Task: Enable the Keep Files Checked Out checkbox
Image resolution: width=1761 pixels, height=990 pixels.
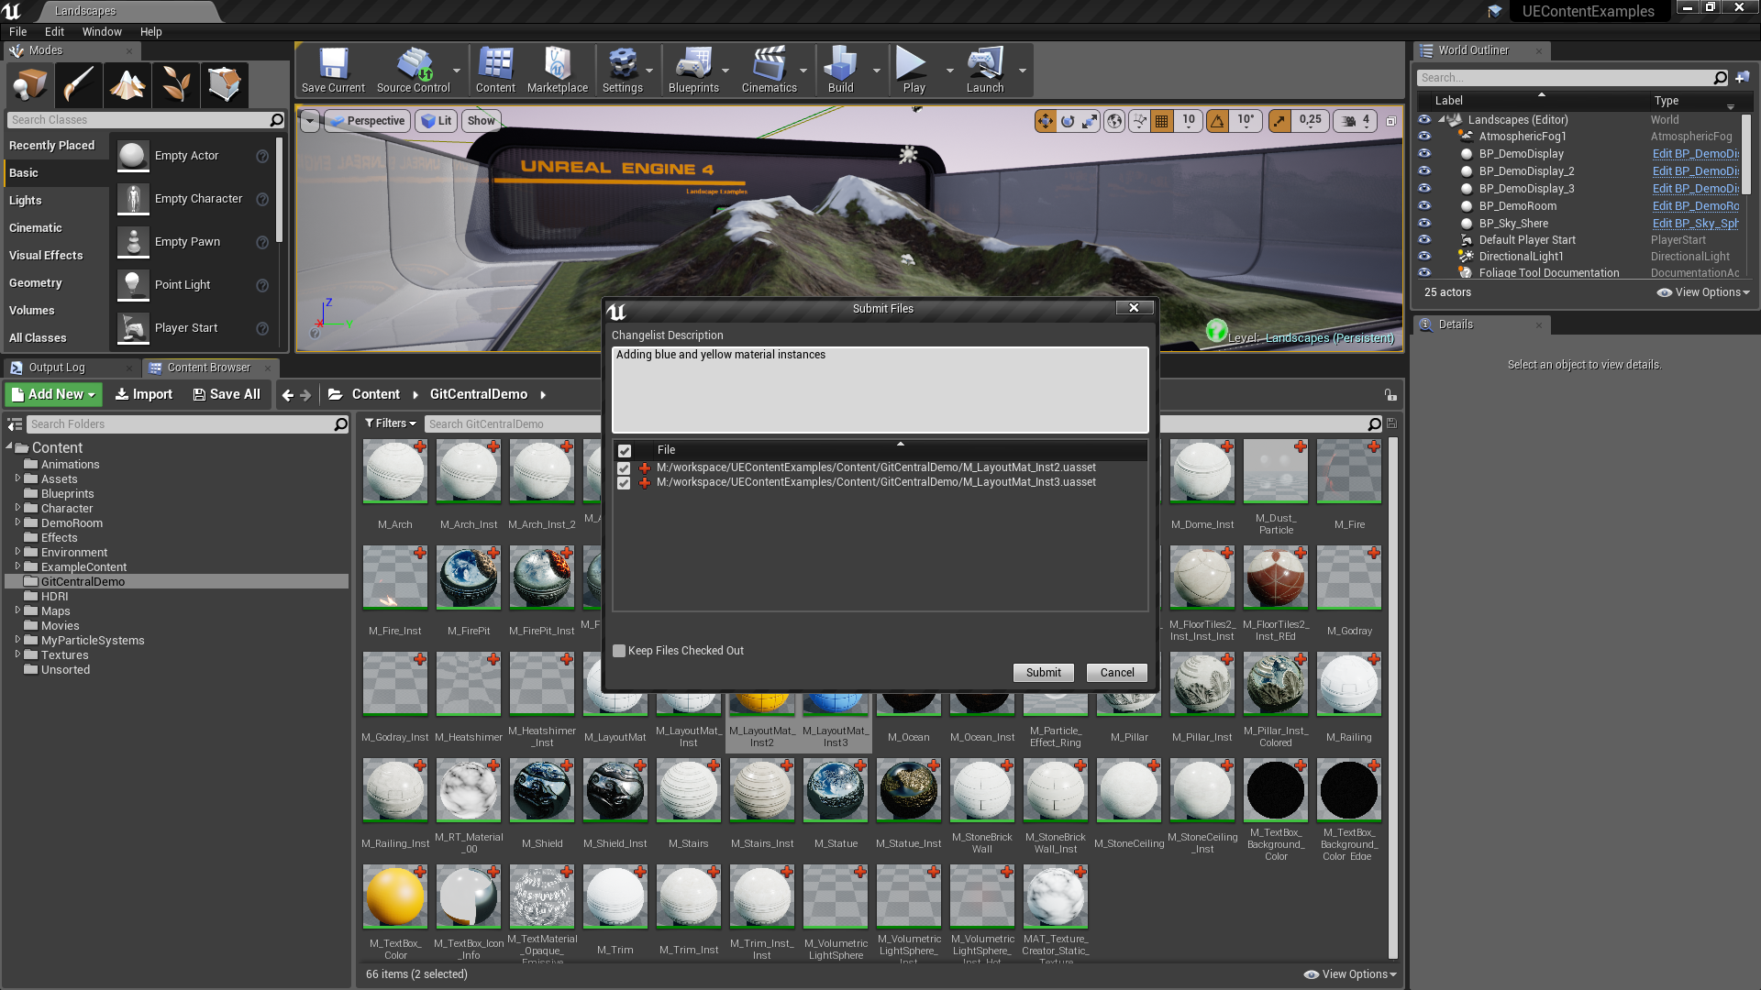Action: [x=619, y=651]
